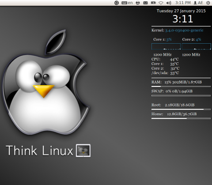212x185 pixels.
Task: Open the sound volume indicator
Action: click(169, 3)
